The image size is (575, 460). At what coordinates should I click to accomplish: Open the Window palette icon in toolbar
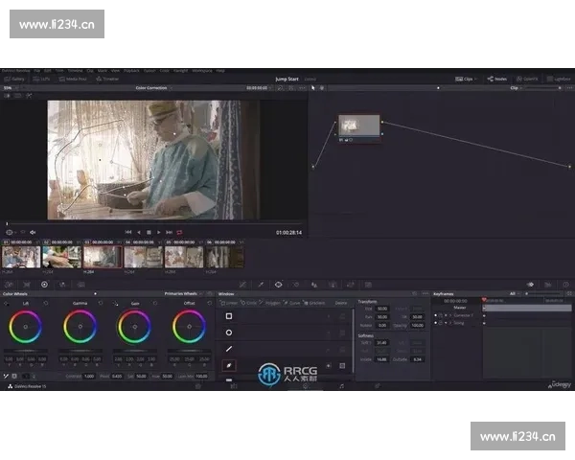coord(278,285)
